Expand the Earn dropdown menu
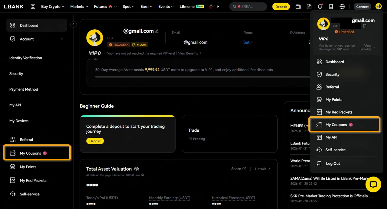 coord(146,7)
